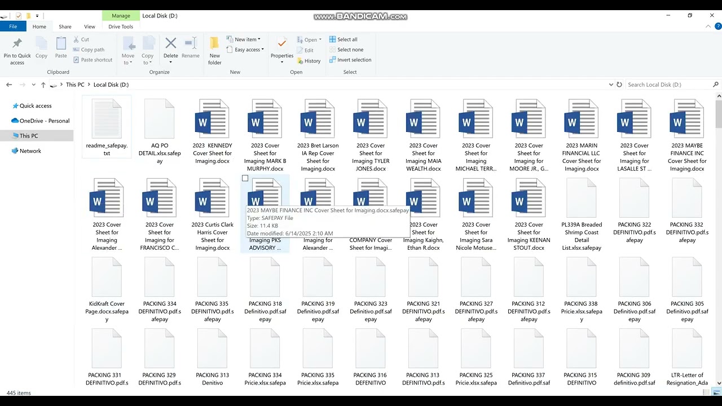Click Invert selection in ribbon
The height and width of the screenshot is (406, 722).
click(x=350, y=60)
